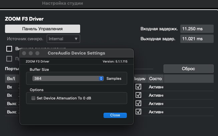This screenshot has height=136, width=218.
Task: Toggle Видим checkbox in first Вых row
Action: [x=138, y=103]
